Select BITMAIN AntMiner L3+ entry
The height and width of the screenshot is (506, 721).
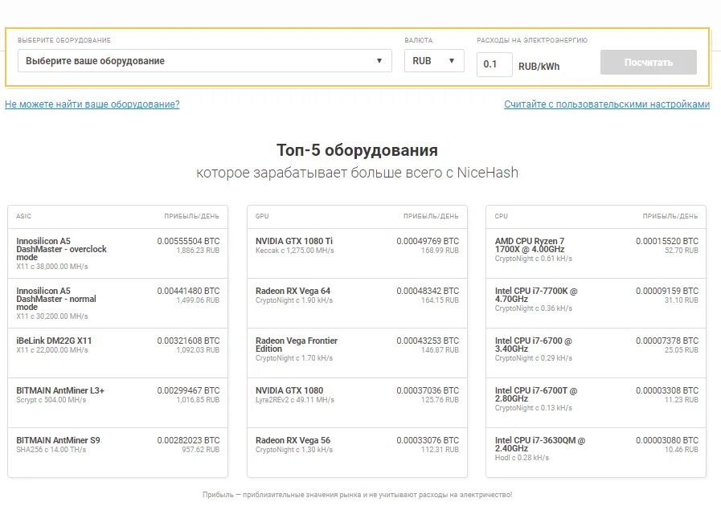117,402
